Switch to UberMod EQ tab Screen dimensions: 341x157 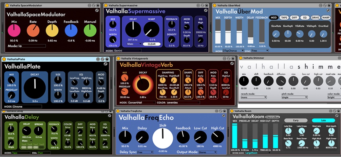pyautogui.click(x=305, y=18)
